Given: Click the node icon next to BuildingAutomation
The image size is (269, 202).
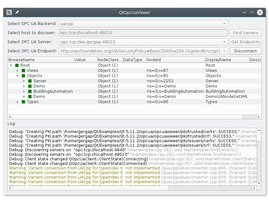Looking at the screenshot, I should click(31, 91).
